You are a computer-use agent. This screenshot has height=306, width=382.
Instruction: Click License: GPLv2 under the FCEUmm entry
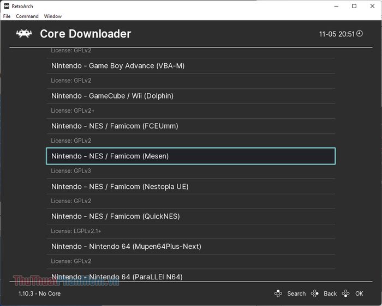coord(71,140)
